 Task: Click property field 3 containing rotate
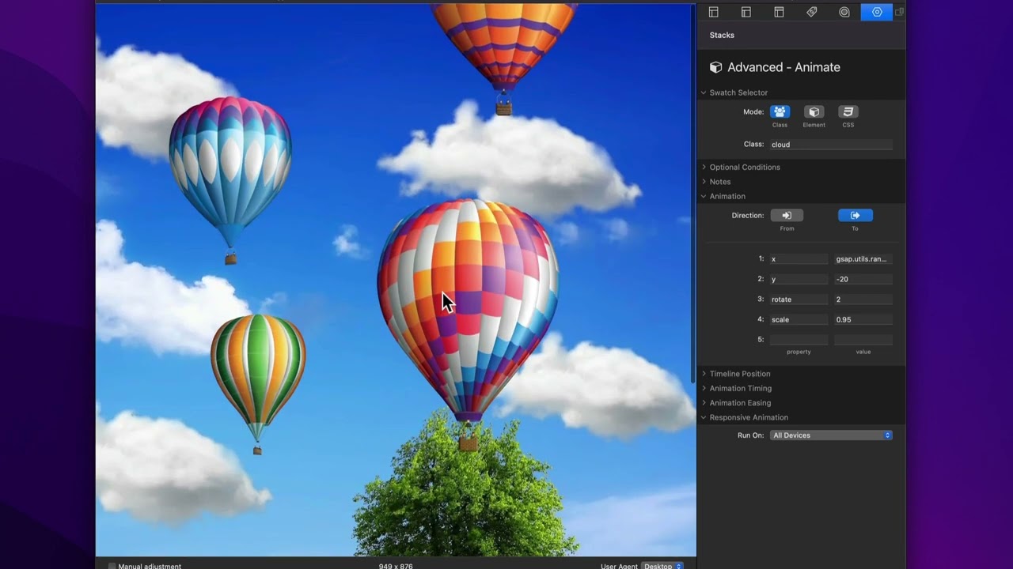tap(799, 300)
